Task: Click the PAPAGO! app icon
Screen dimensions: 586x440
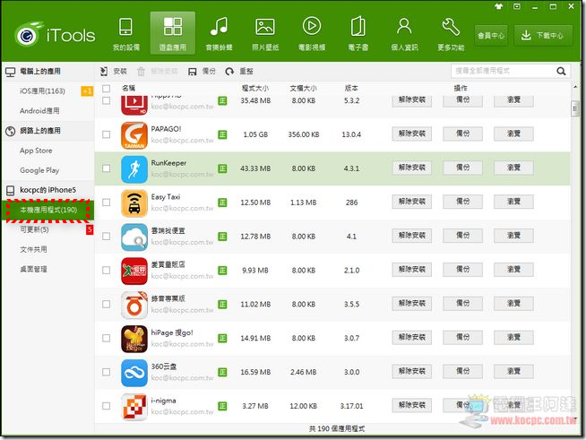Action: [134, 135]
